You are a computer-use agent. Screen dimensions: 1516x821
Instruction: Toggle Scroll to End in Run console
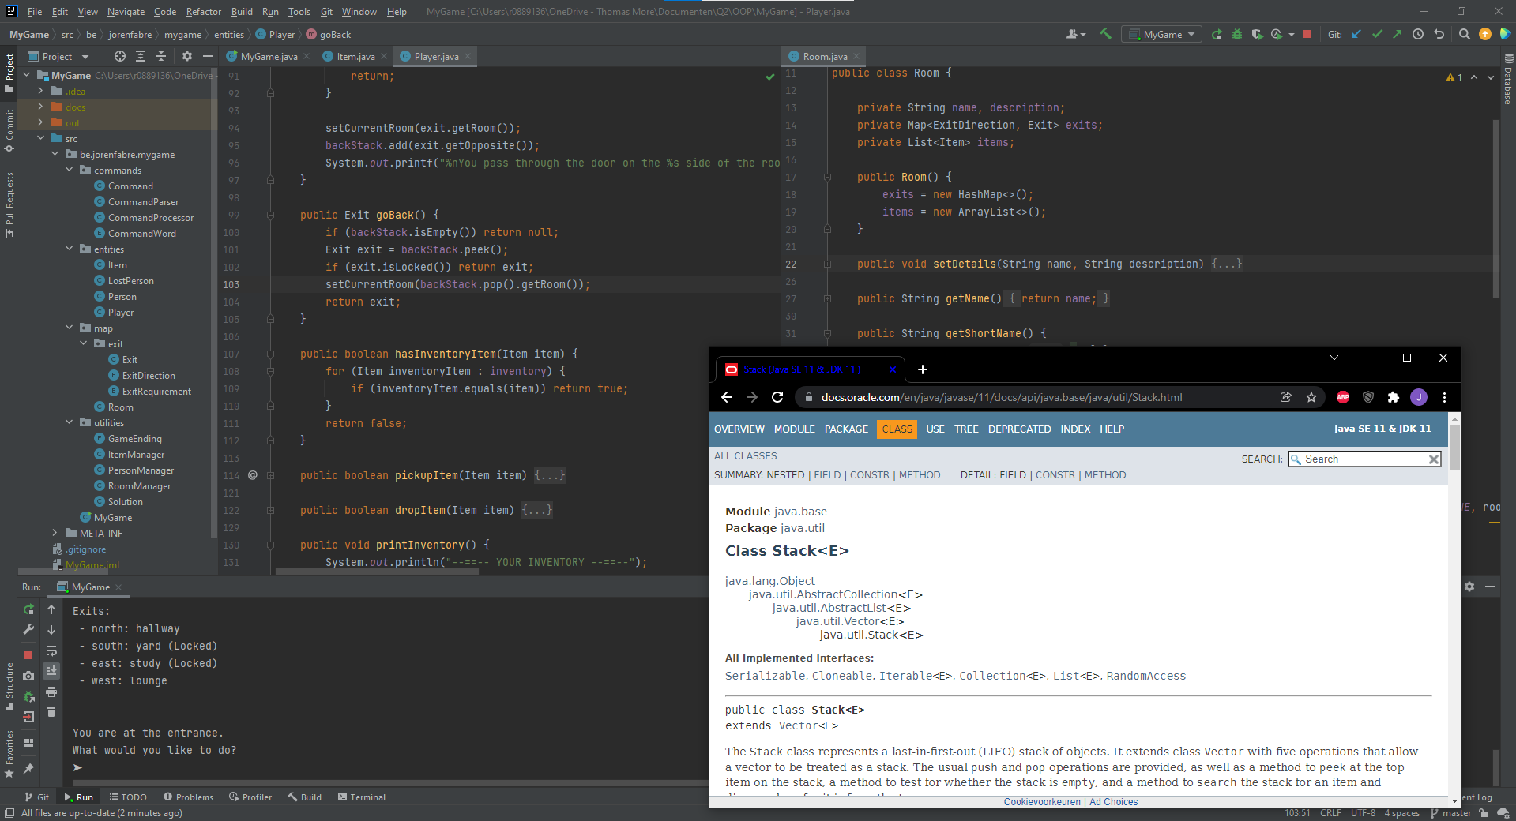(51, 671)
